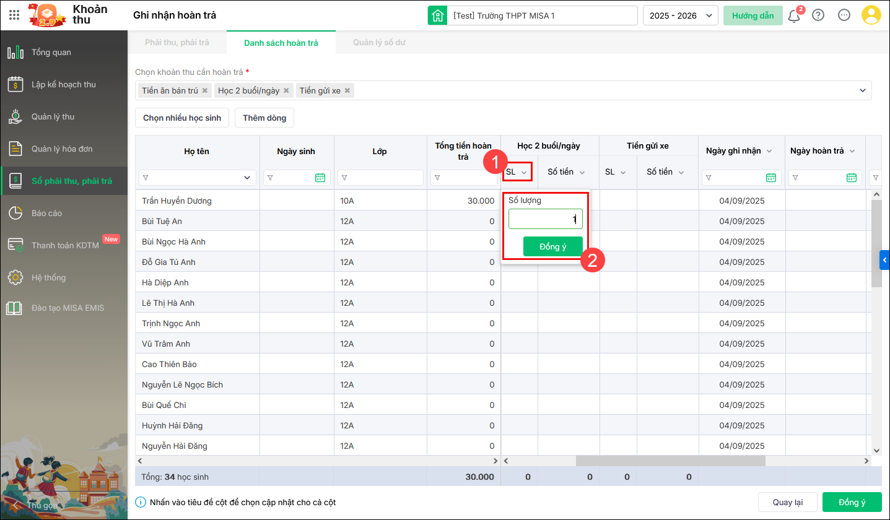Open the app launcher grid icon

point(14,15)
